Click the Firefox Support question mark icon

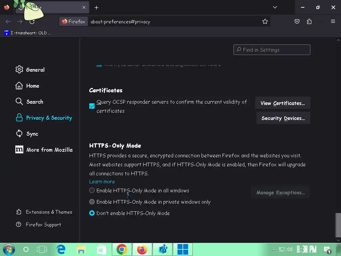(19, 224)
